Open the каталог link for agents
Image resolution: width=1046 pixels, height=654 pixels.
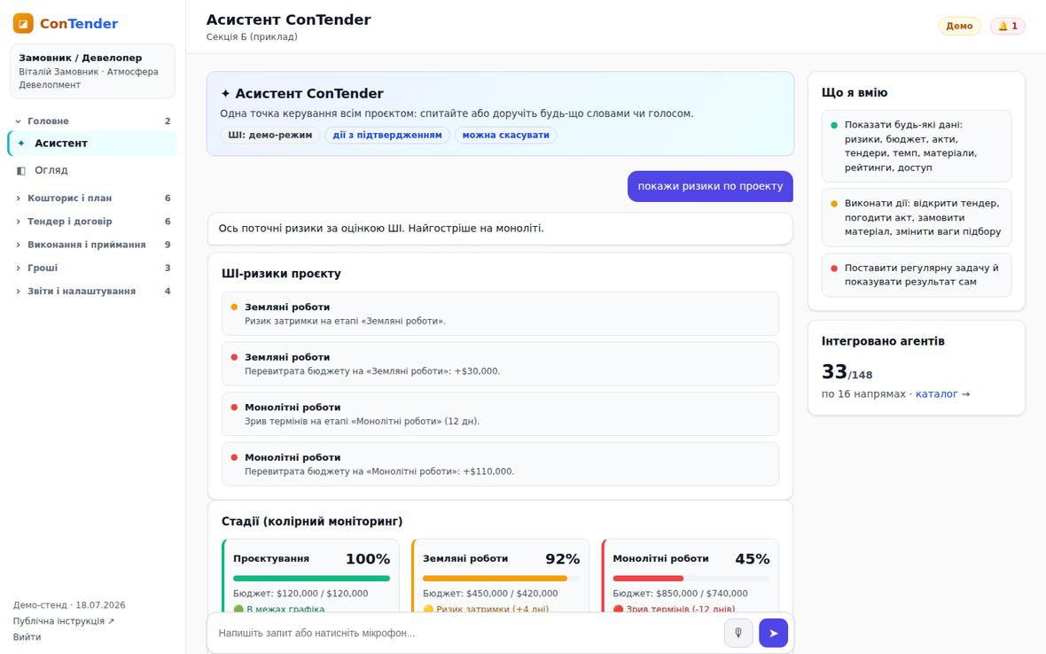(942, 394)
